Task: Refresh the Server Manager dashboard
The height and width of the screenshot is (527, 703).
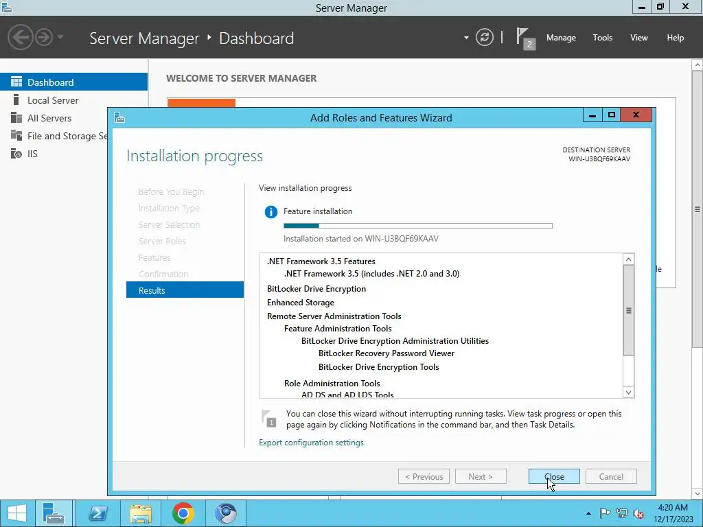Action: 484,37
